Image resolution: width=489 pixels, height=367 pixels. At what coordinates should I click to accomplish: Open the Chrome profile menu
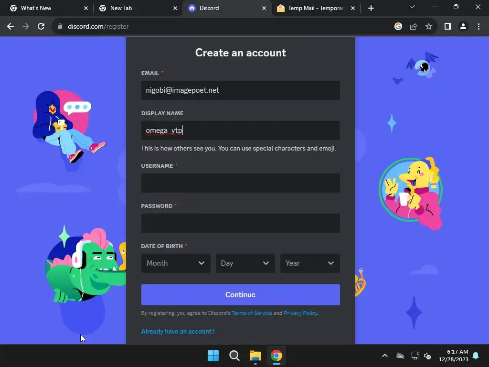[x=463, y=27]
